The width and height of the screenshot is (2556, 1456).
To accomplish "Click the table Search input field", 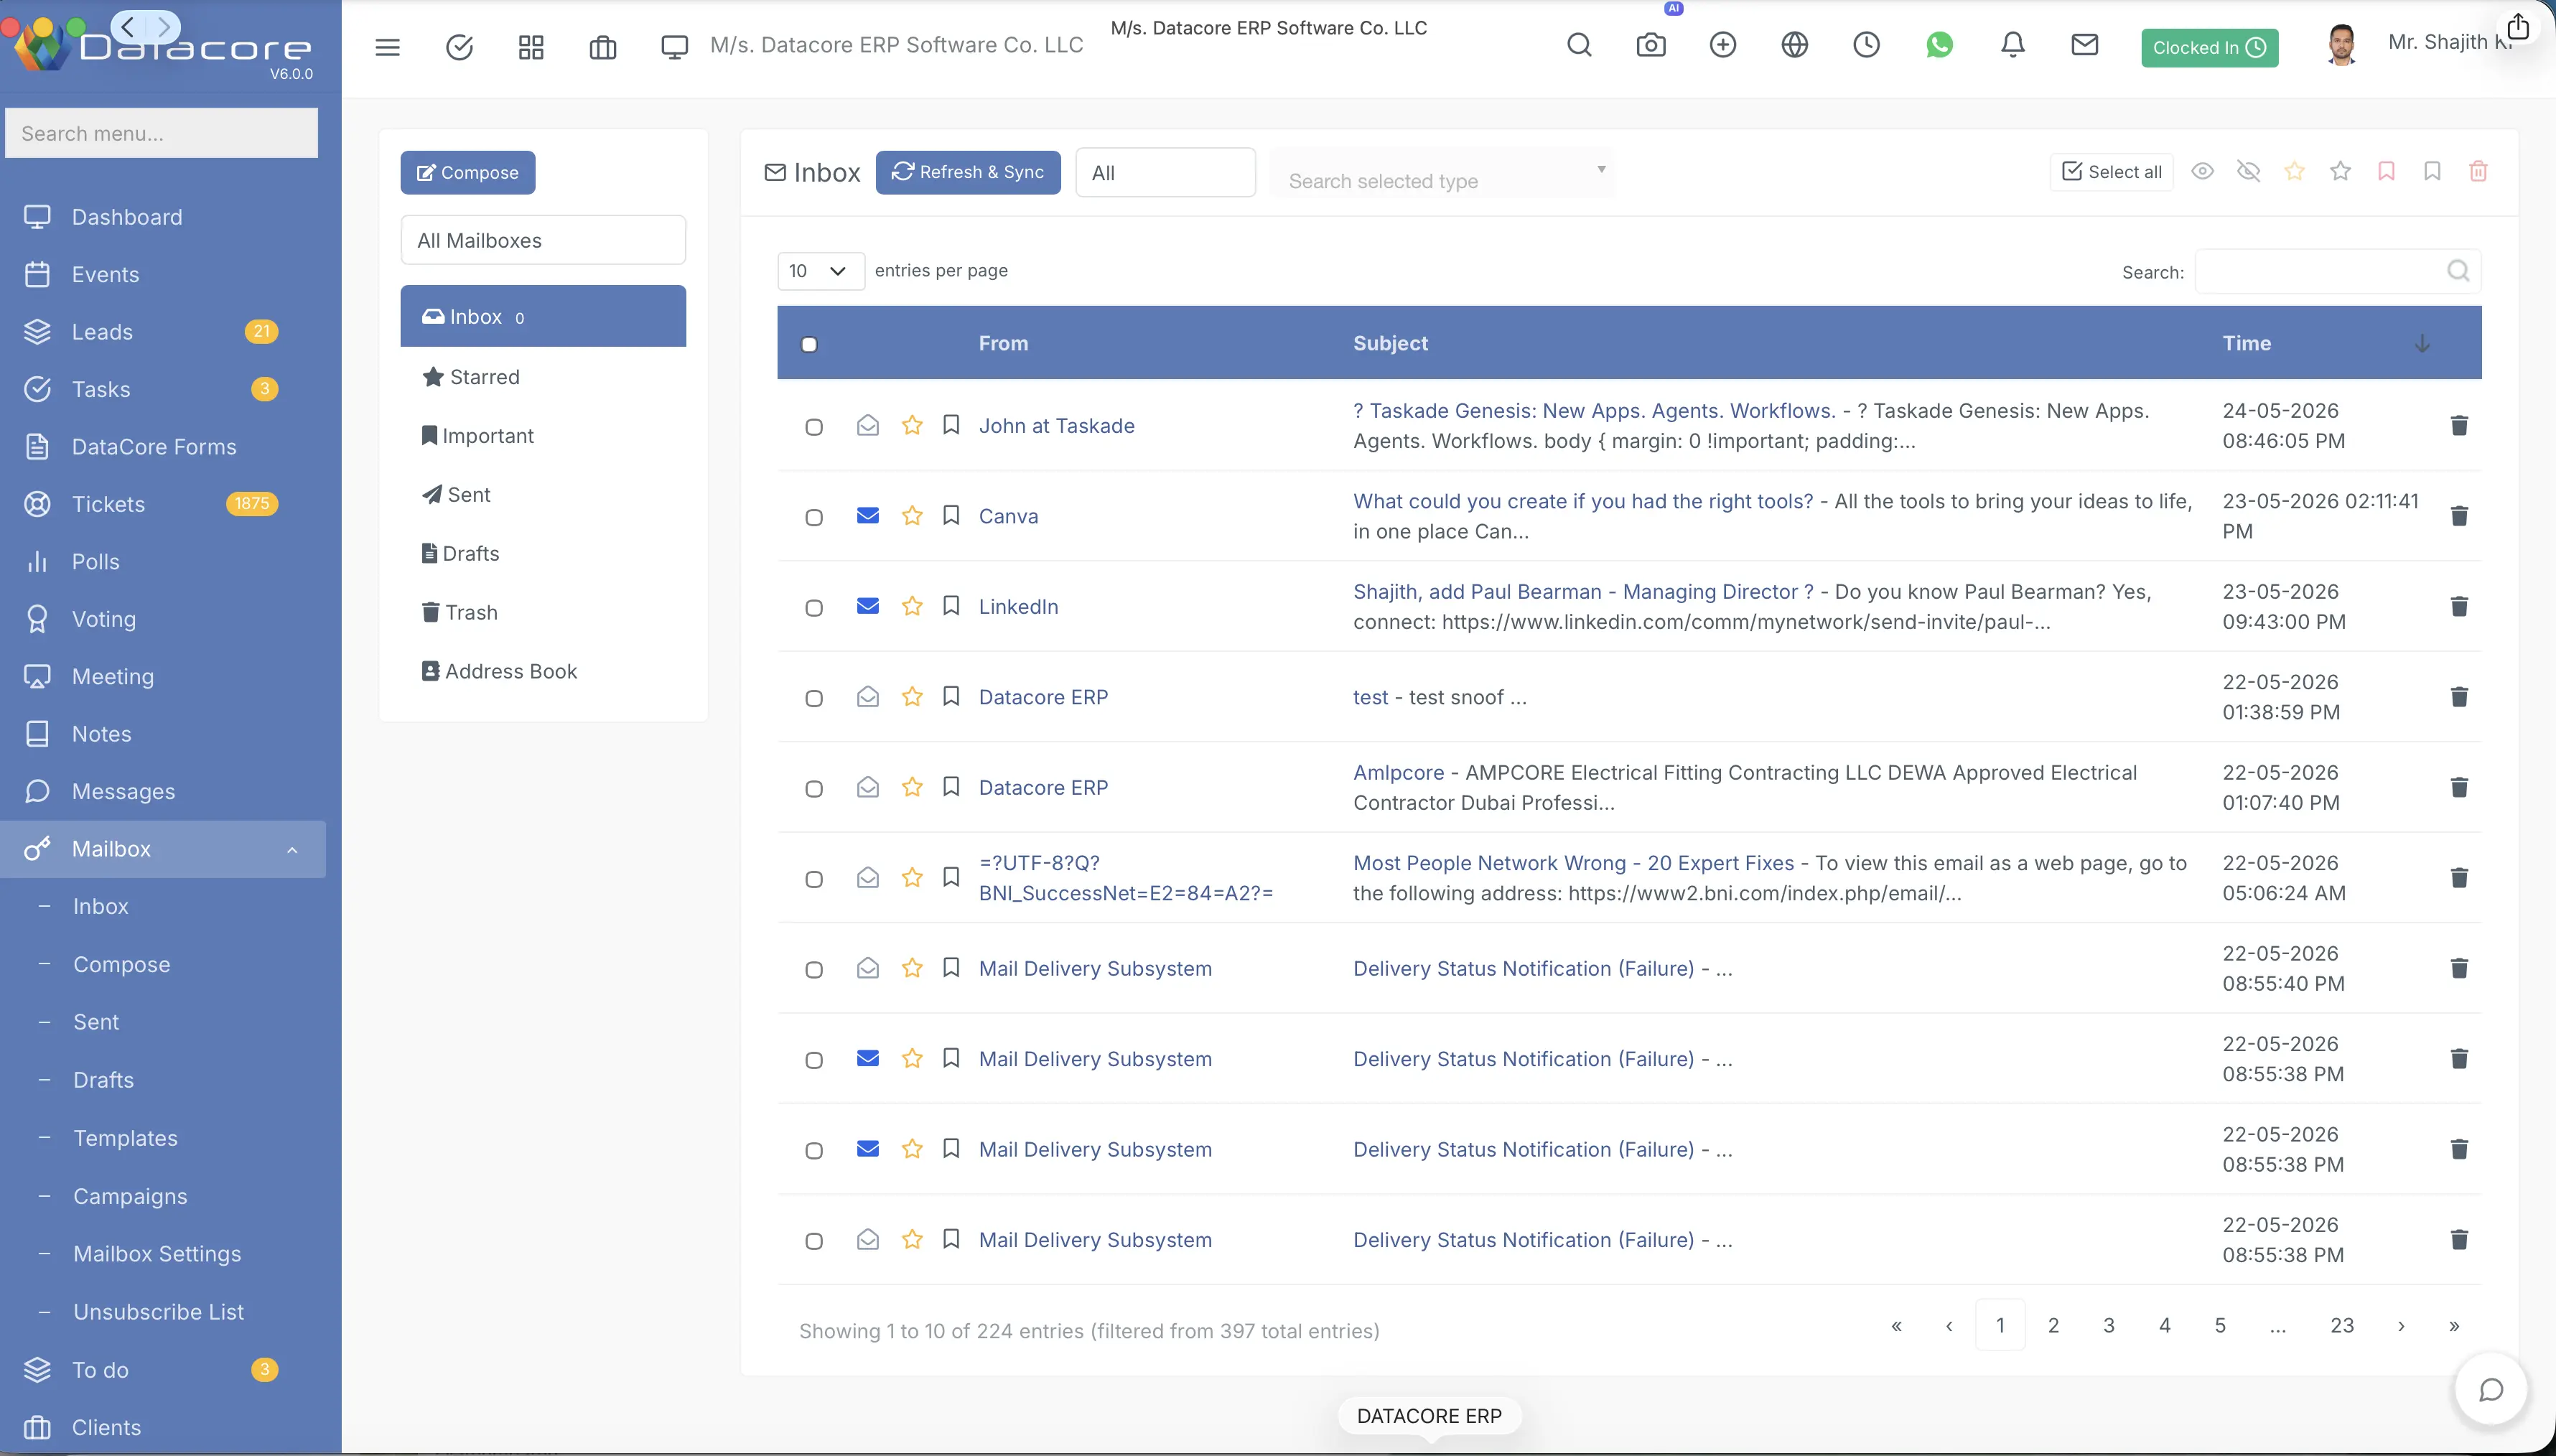I will click(2338, 271).
